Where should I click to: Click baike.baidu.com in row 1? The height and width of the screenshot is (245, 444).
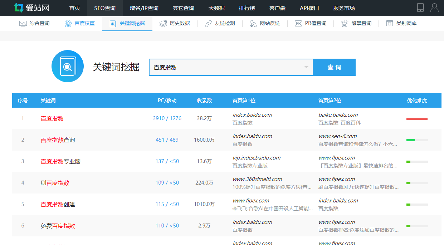(338, 115)
